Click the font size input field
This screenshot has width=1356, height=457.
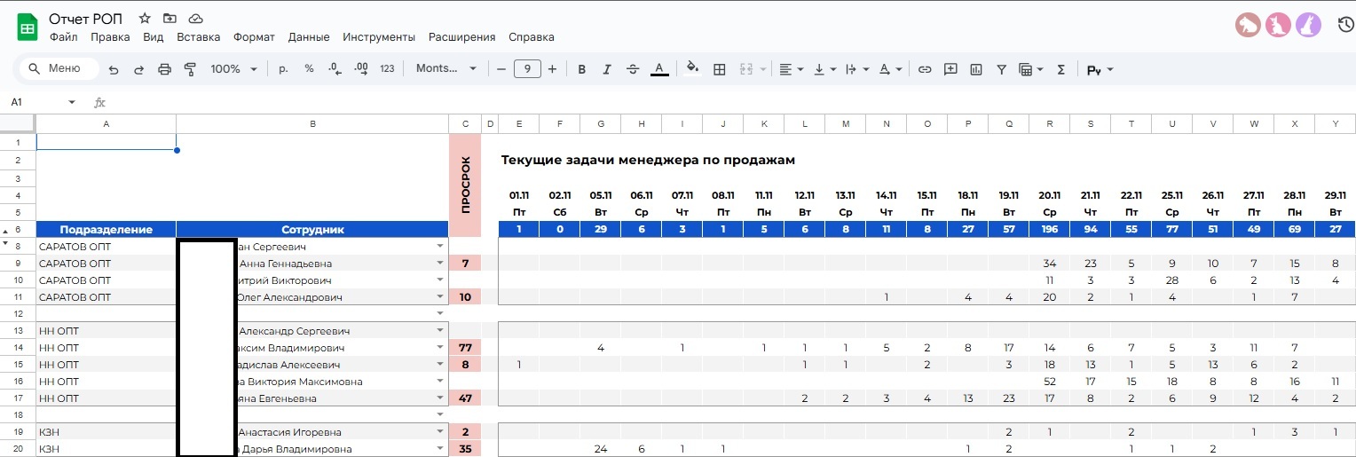click(527, 69)
